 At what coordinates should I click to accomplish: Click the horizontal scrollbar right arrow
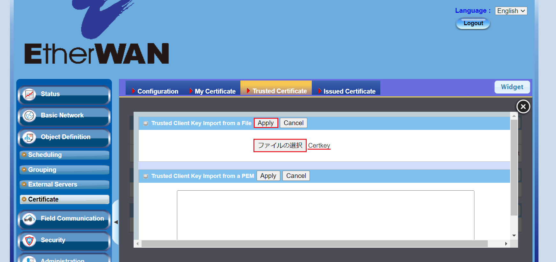[506, 244]
